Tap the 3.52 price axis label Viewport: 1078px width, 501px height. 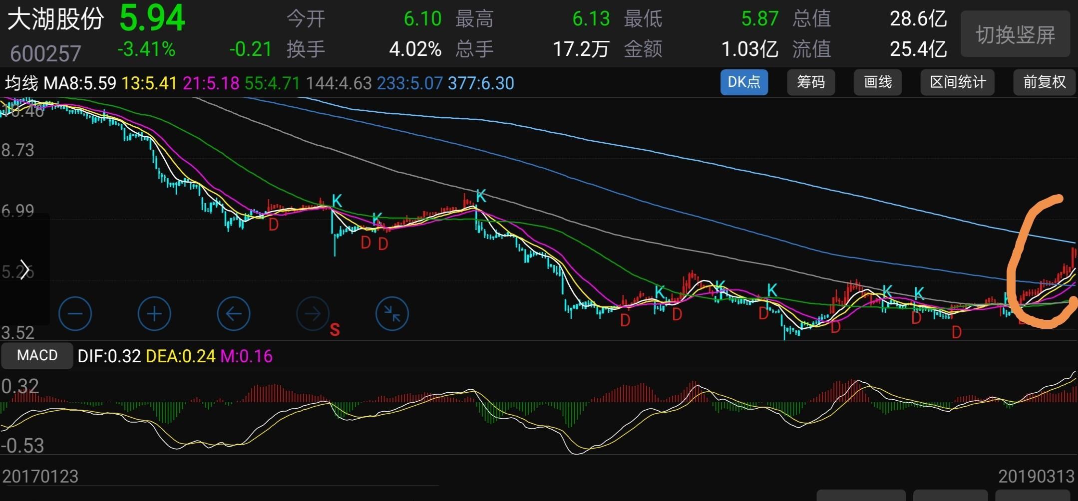click(17, 332)
